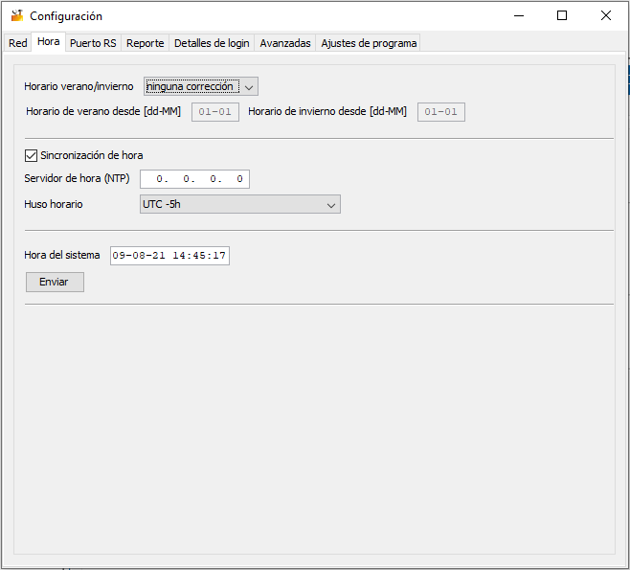Open the Horario verano/invierno dropdown
The image size is (630, 570).
(201, 86)
